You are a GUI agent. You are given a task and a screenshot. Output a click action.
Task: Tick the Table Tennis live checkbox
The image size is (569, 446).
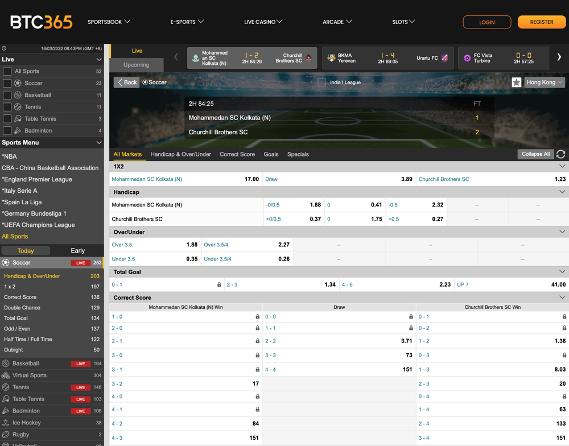pyautogui.click(x=7, y=119)
